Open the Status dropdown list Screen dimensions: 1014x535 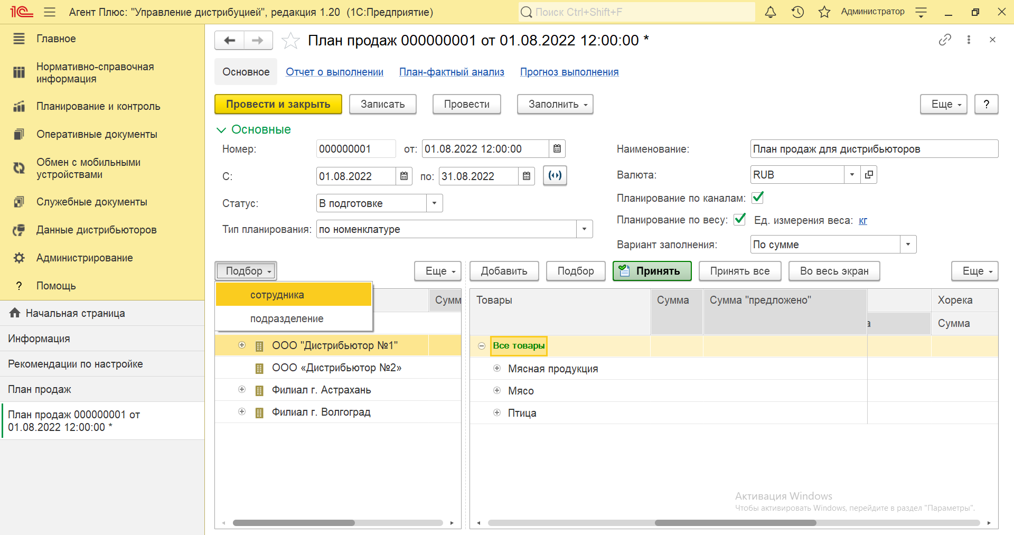click(434, 203)
